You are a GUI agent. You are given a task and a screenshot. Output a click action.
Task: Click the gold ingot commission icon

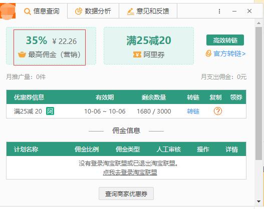(x=22, y=54)
